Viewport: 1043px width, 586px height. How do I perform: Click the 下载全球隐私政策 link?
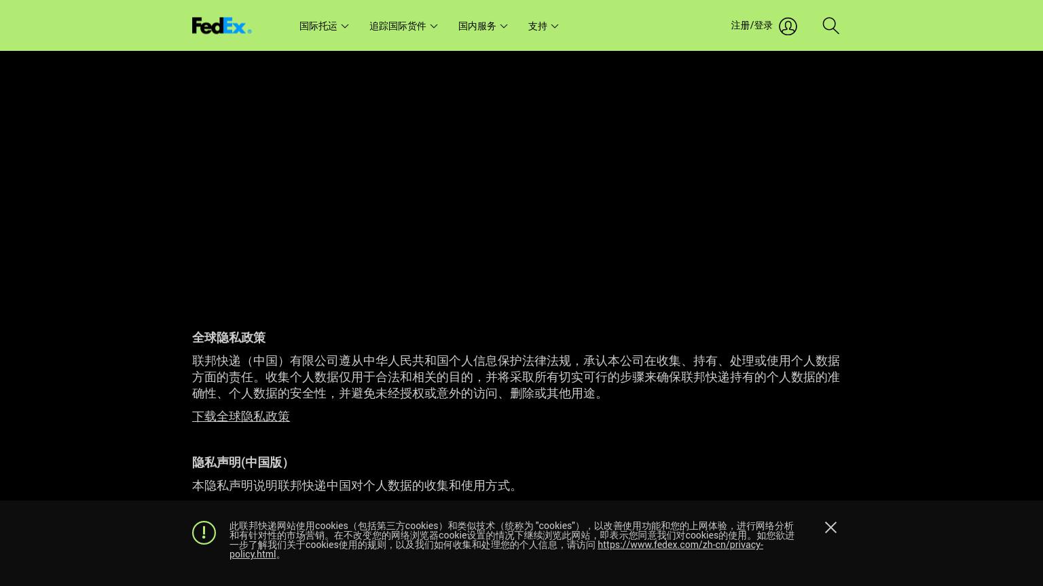pyautogui.click(x=241, y=416)
